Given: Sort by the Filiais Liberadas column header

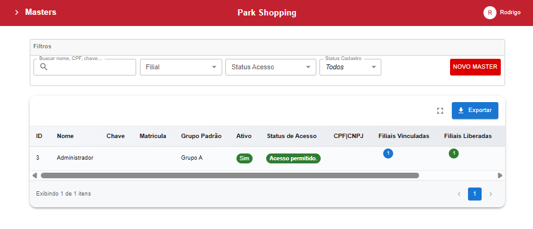Looking at the screenshot, I should point(468,136).
